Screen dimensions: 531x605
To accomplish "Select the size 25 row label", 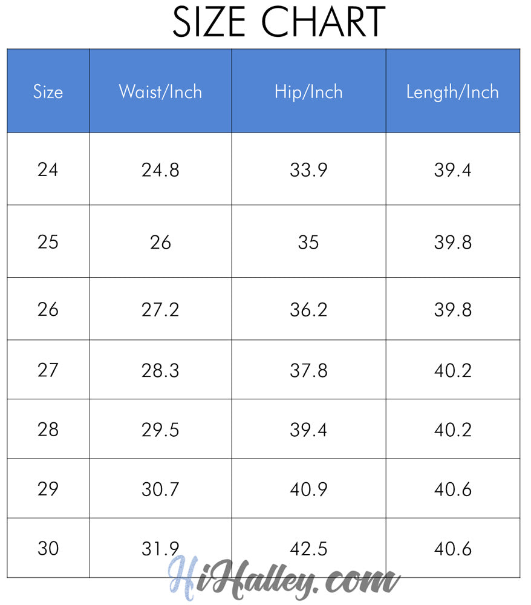I will (x=48, y=242).
